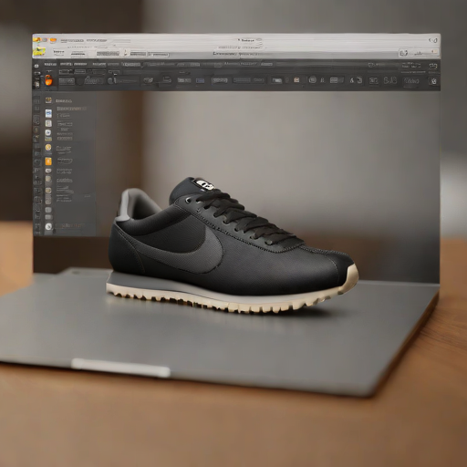Click the round orange icon in dark toolbar
The width and height of the screenshot is (467, 467).
48,80
